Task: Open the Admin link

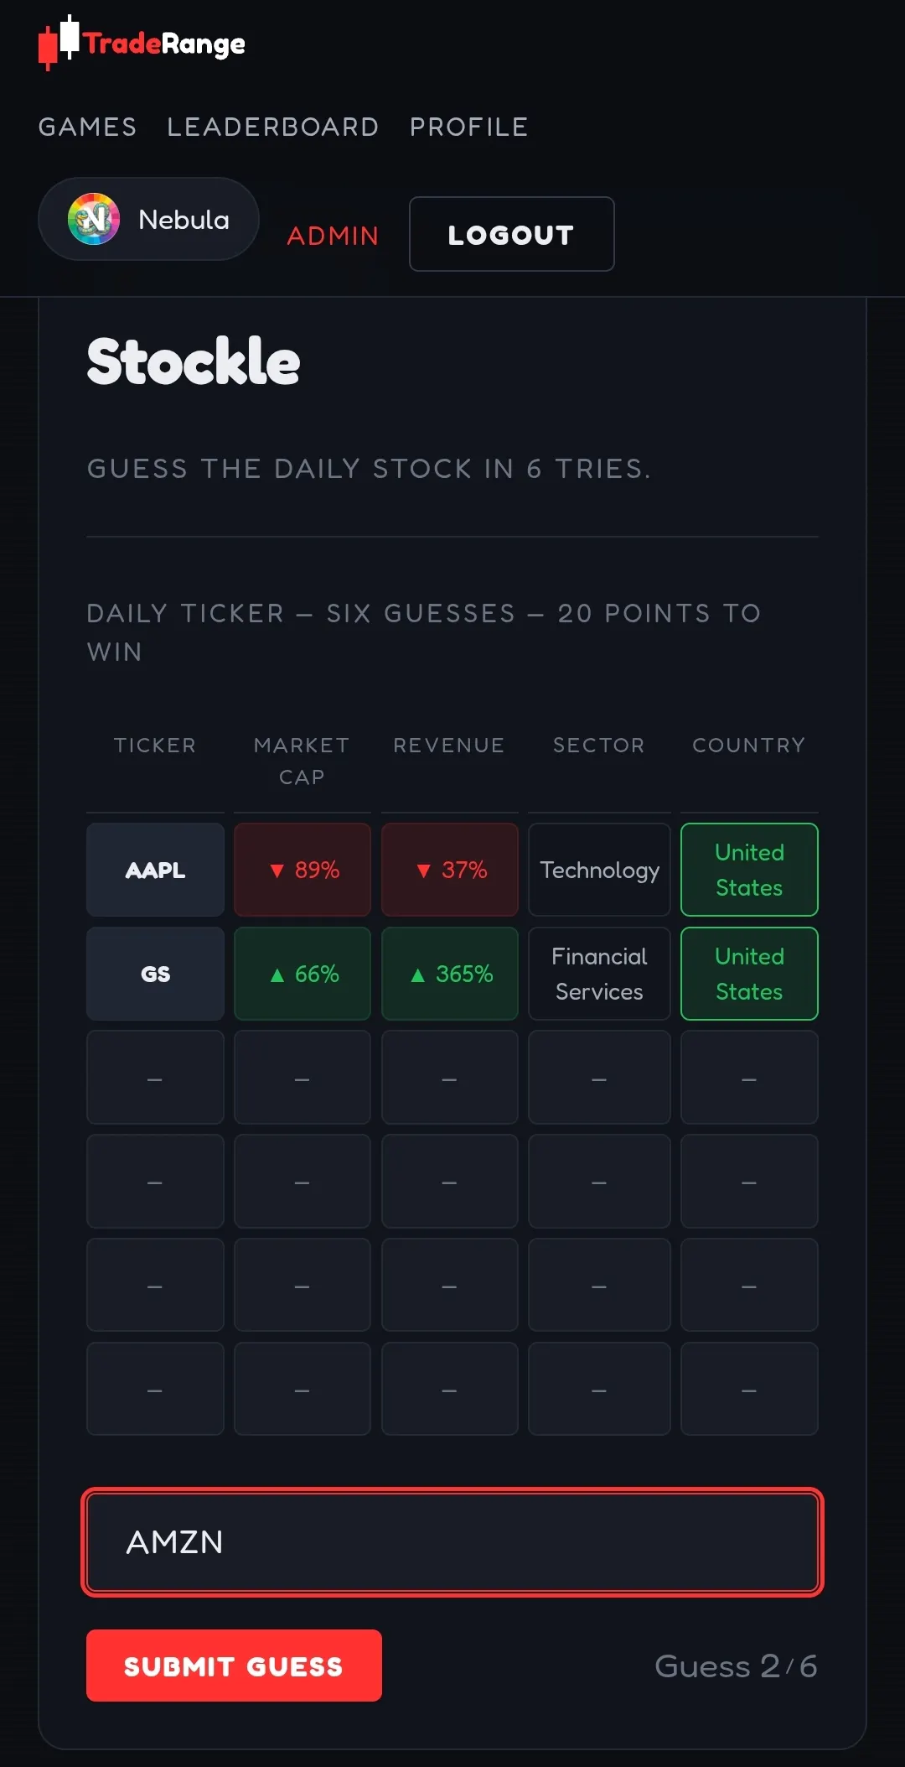Action: coord(333,236)
